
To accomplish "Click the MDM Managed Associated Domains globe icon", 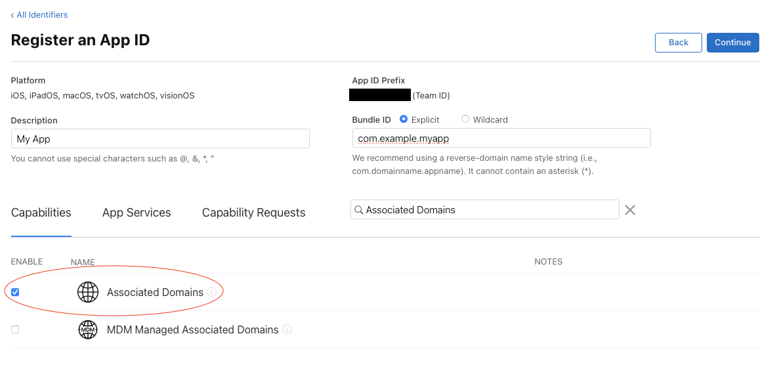I will [x=88, y=329].
